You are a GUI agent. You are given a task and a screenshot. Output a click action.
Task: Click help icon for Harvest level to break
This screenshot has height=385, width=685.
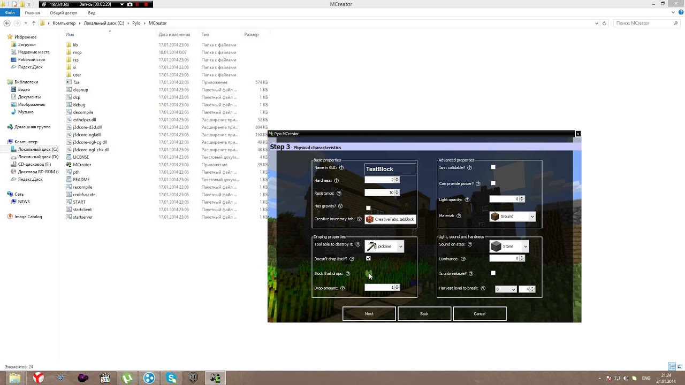pos(483,288)
